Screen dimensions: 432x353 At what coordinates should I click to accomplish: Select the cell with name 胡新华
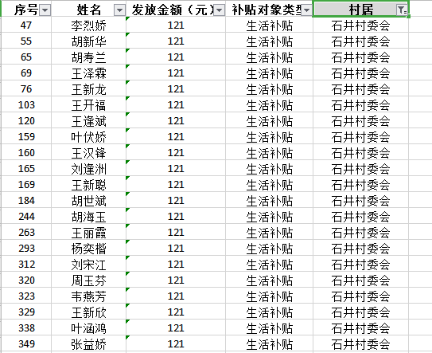click(89, 41)
